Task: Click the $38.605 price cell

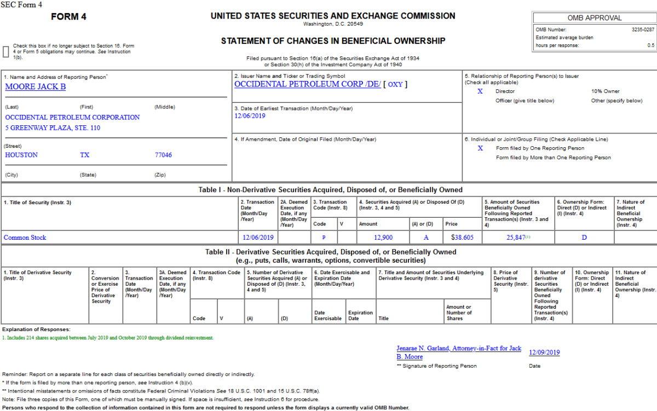Action: 462,238
